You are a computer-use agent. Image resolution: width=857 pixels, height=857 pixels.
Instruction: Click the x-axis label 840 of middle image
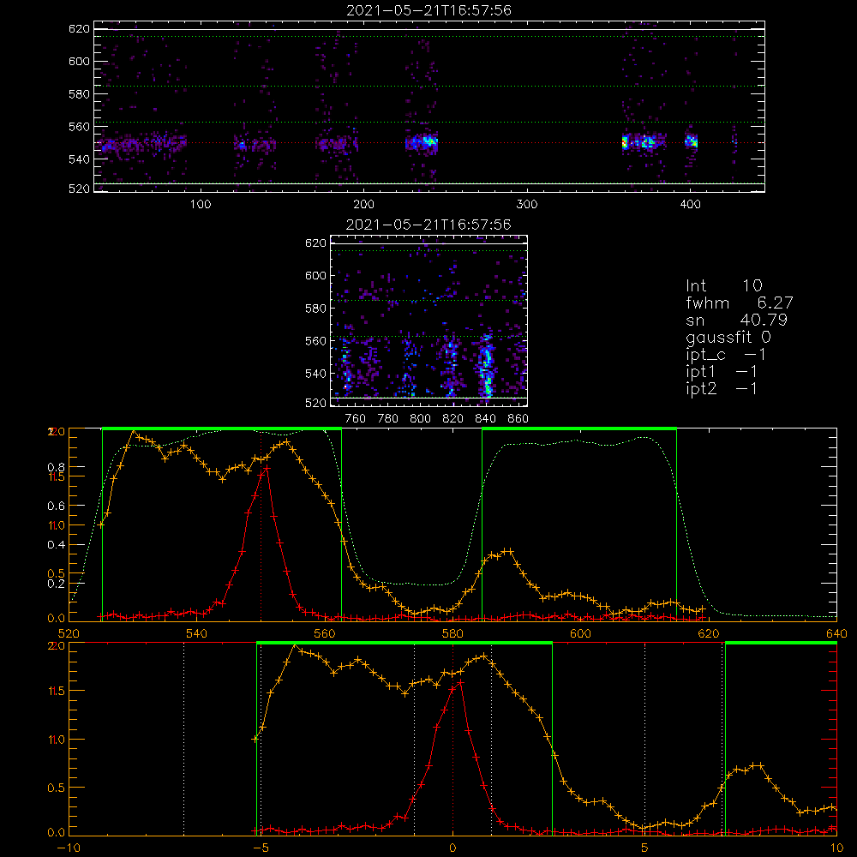point(485,419)
